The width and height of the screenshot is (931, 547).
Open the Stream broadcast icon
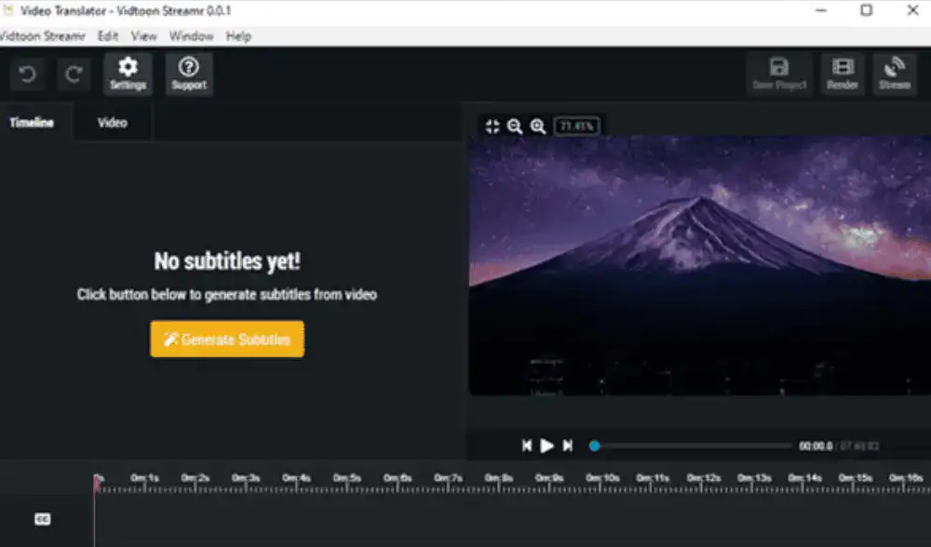pos(895,73)
